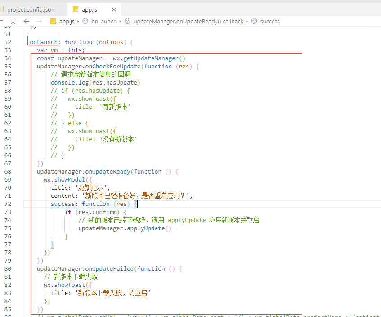Click the cube icon before success breadcrumb
This screenshot has height=317, width=381.
pyautogui.click(x=254, y=22)
